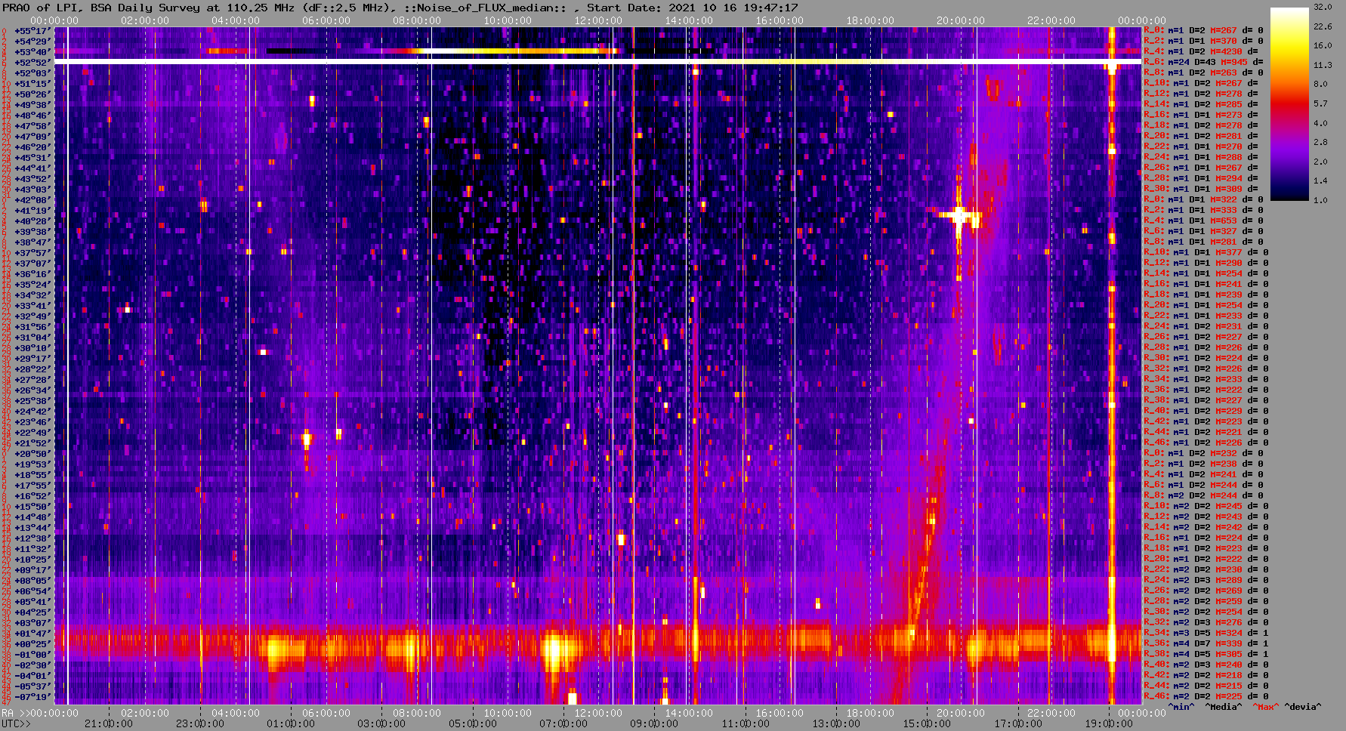The height and width of the screenshot is (731, 1346).
Task: Click declination label +42°08'
Action: click(x=32, y=200)
